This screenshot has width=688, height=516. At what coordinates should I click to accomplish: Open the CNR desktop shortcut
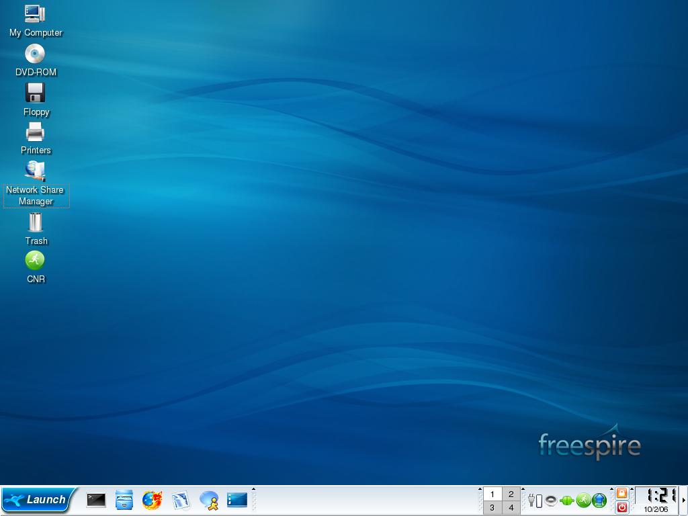coord(35,261)
